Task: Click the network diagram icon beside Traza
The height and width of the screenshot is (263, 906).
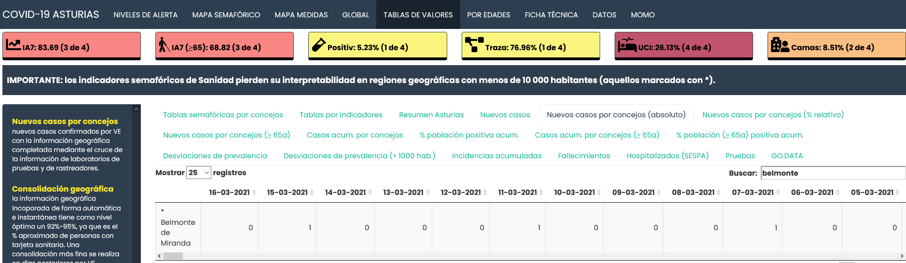Action: coord(474,45)
